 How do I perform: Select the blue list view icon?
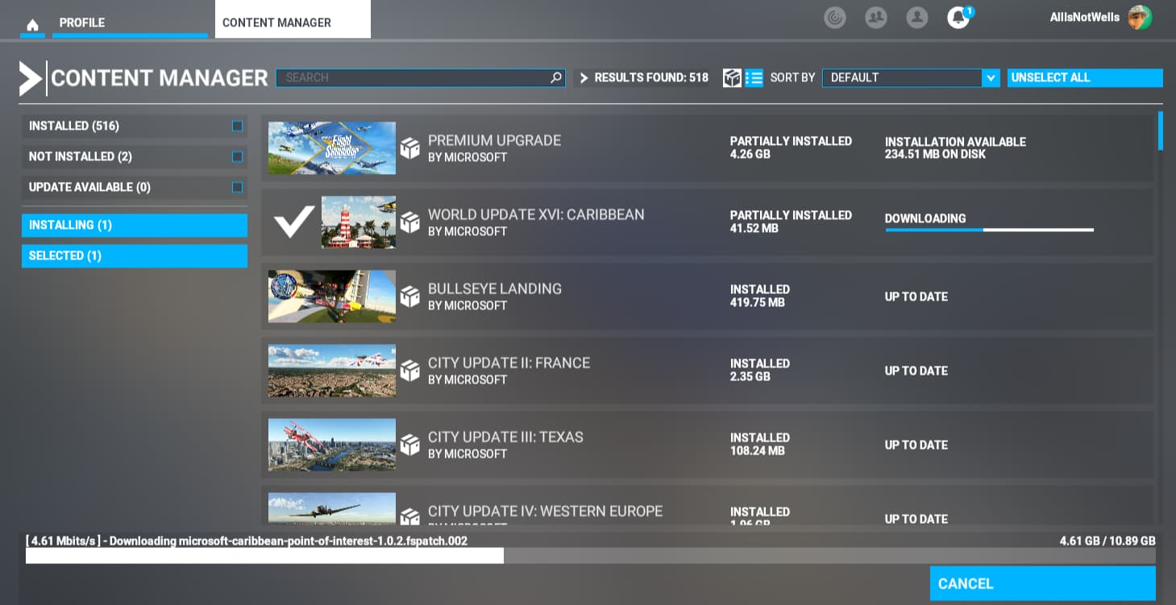[x=754, y=77]
